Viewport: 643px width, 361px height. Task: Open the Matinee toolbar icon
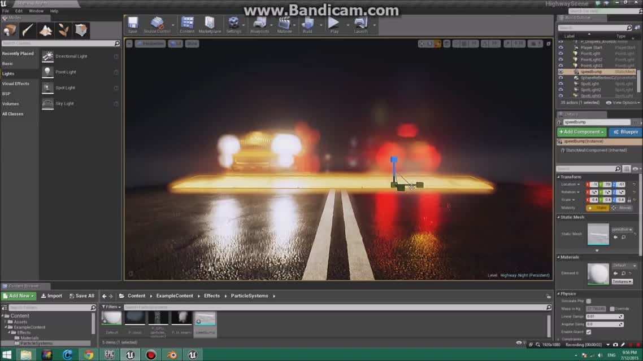284,25
